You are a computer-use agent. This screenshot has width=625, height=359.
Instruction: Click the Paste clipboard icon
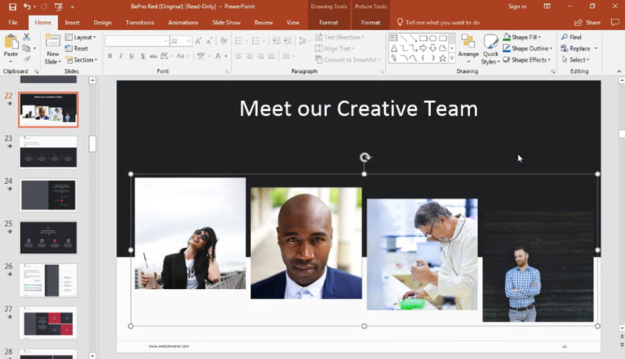point(11,42)
